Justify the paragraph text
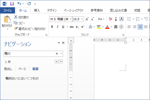The height and width of the screenshot is (100, 150). point(146,27)
